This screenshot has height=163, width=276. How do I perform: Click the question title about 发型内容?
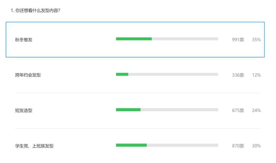(35, 11)
